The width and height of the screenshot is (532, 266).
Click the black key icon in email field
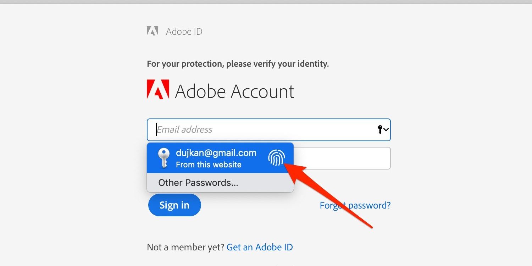pyautogui.click(x=380, y=130)
